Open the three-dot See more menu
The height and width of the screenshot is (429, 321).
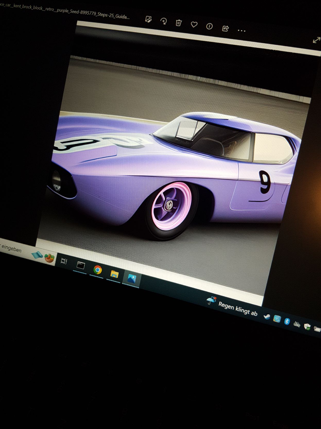coord(241,31)
